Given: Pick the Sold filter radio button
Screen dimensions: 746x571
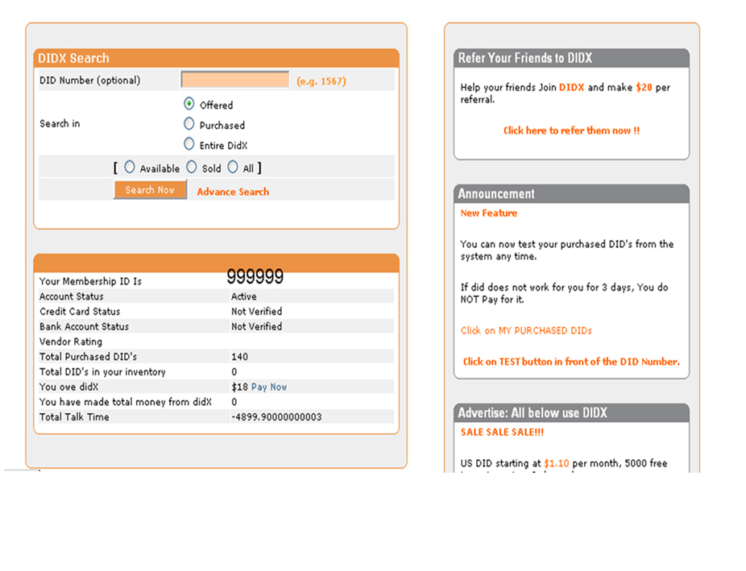Looking at the screenshot, I should coord(192,168).
